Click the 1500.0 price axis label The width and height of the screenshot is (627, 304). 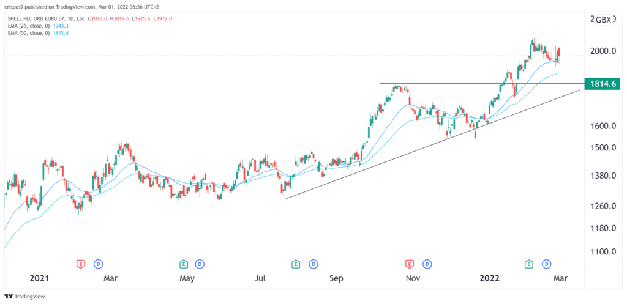(603, 148)
